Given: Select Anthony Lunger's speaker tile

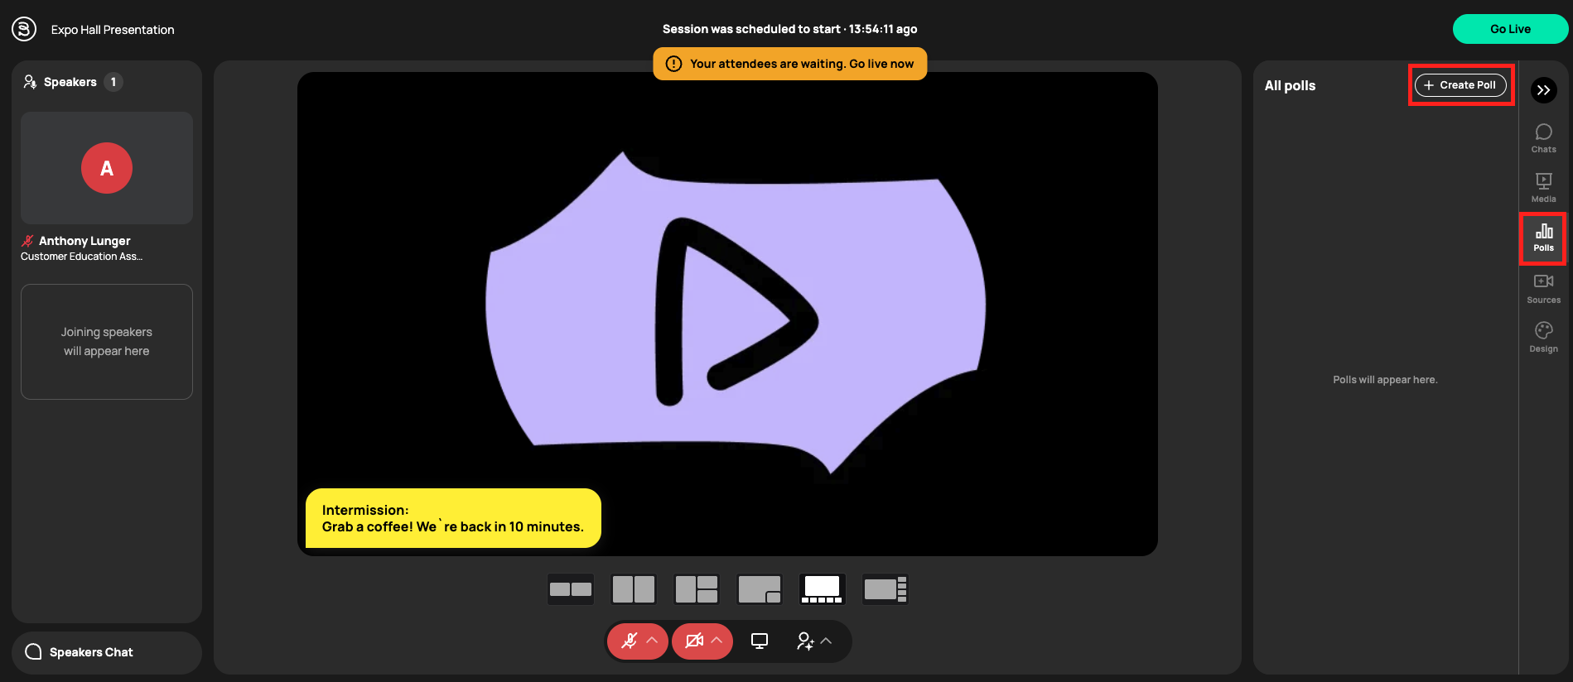Looking at the screenshot, I should (107, 168).
